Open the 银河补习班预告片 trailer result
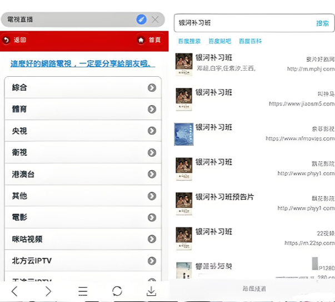Image resolution: width=335 pixels, height=302 pixels. tap(225, 197)
